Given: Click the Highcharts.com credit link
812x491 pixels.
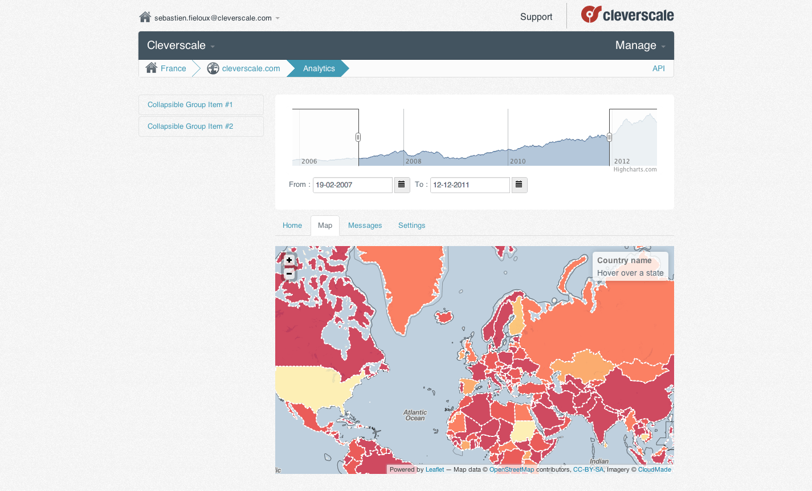Looking at the screenshot, I should [x=635, y=169].
